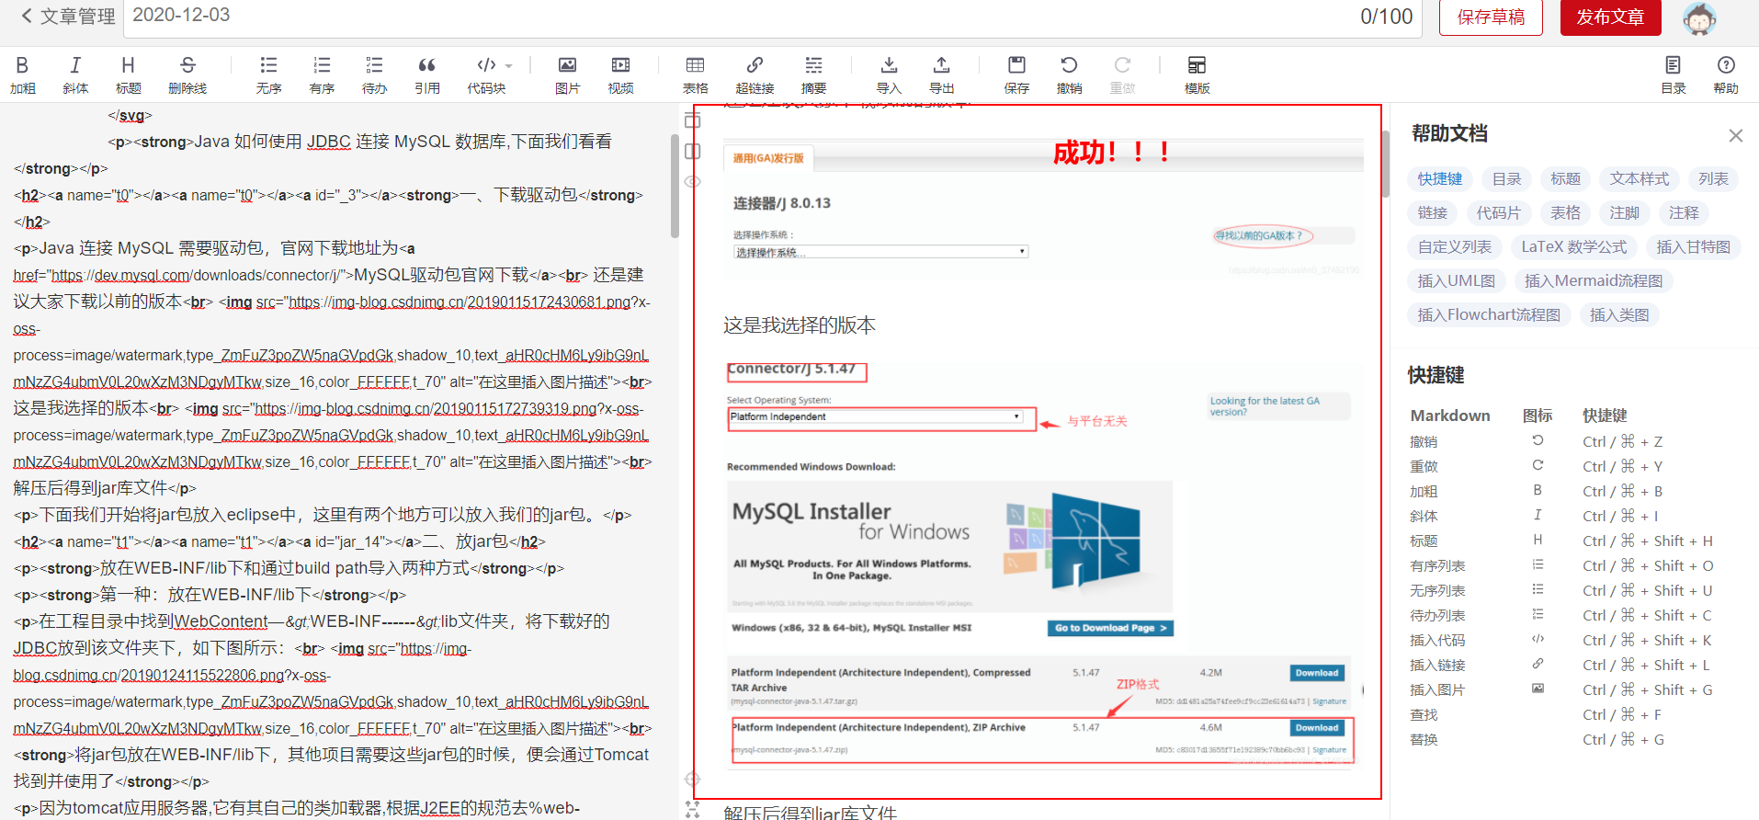
Task: Click the preview pane vertical scrollbar
Action: (x=1386, y=164)
